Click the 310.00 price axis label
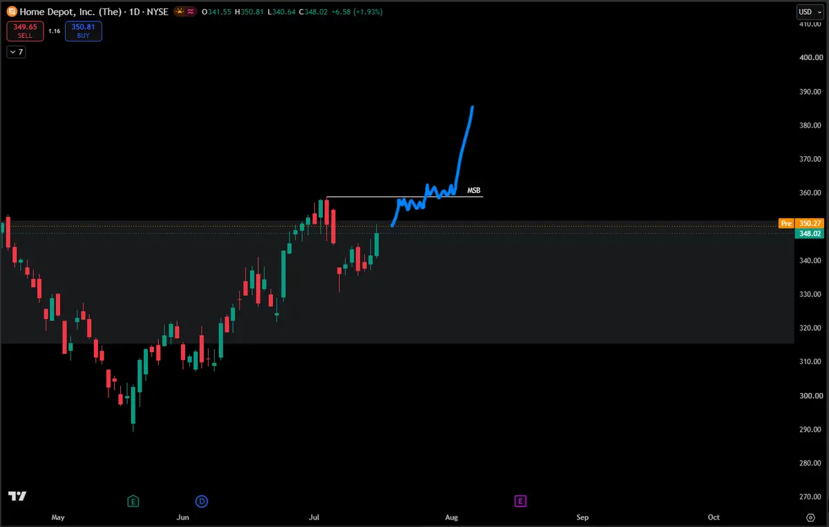 pos(810,362)
